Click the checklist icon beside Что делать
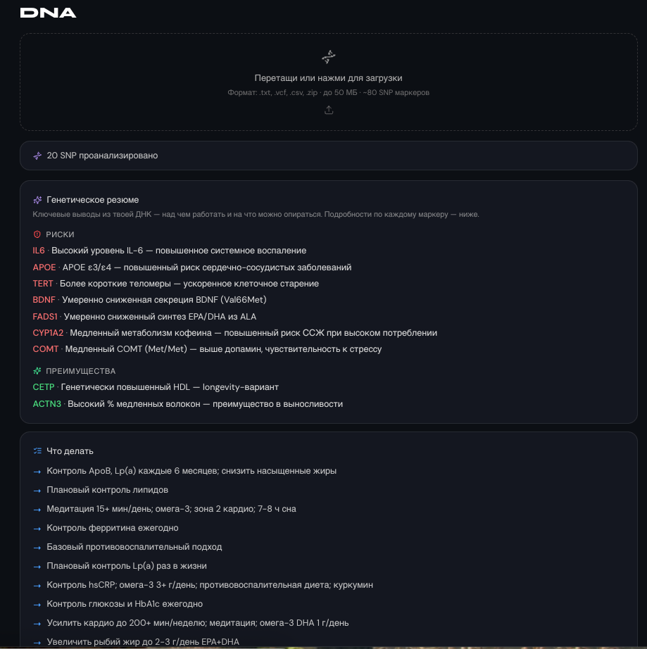Image resolution: width=647 pixels, height=649 pixels. pos(38,451)
